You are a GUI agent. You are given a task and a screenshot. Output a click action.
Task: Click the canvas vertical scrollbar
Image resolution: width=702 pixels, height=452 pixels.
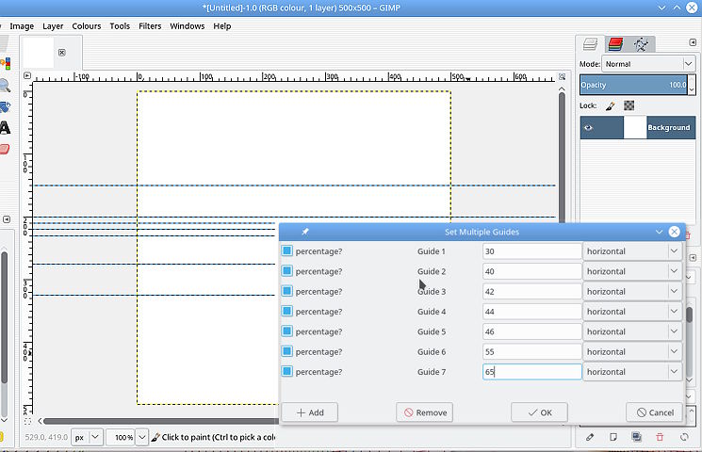(562, 156)
